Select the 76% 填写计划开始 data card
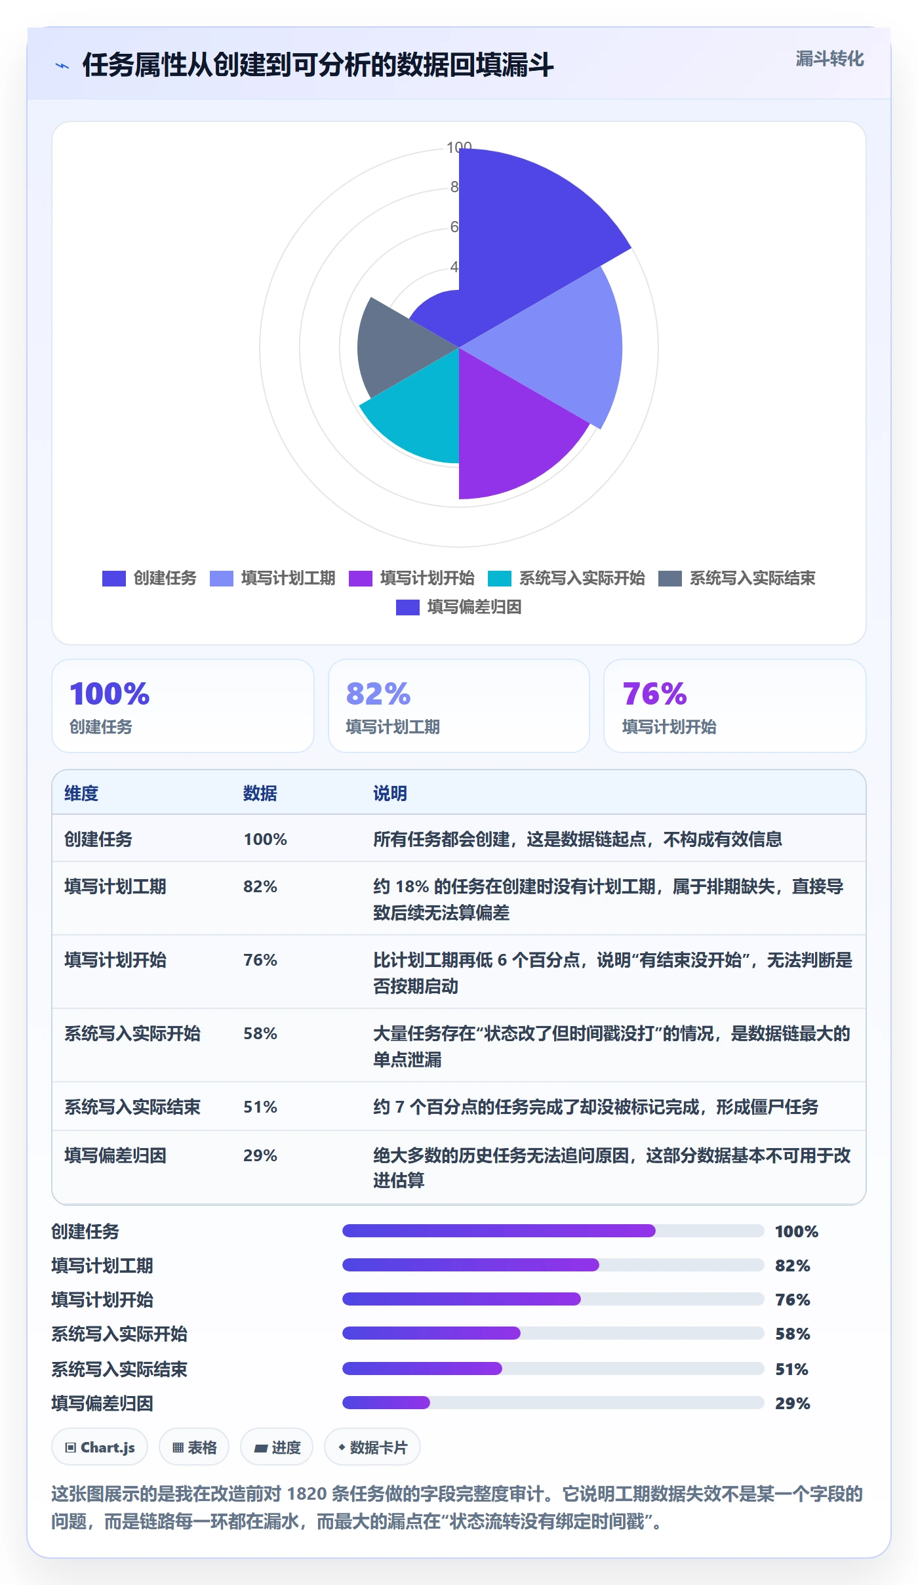The image size is (918, 1585). pyautogui.click(x=735, y=706)
